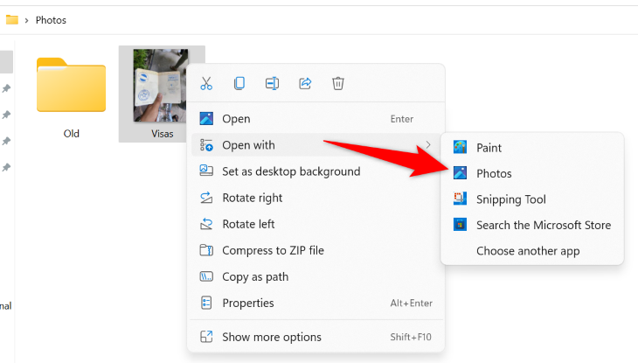638x363 pixels.
Task: Select Copy as path option
Action: click(255, 276)
